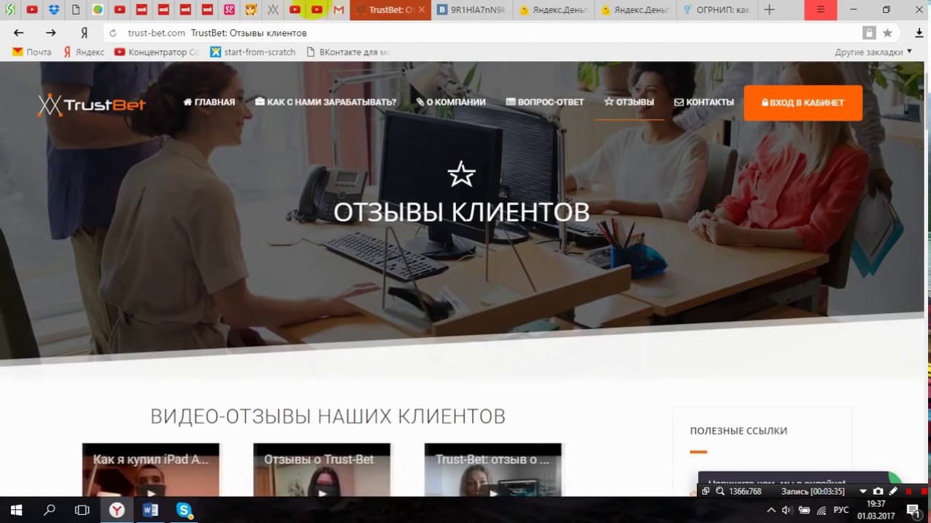Switch to the first Яндекс.Деньги tab
The image size is (931, 523).
pos(554,10)
